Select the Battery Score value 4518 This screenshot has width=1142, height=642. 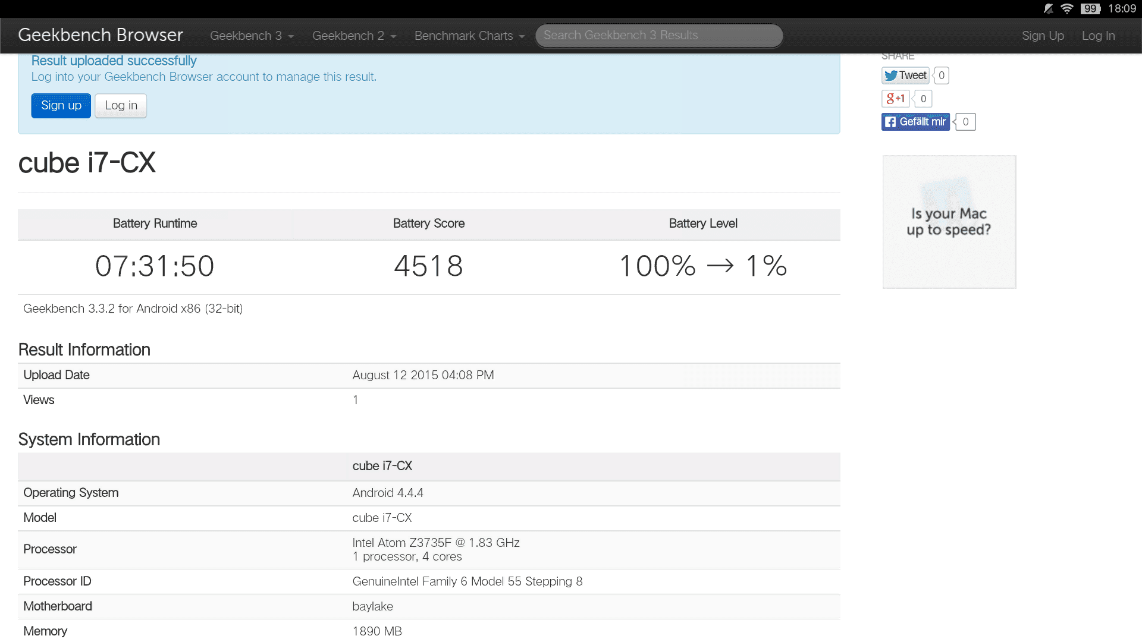point(429,266)
